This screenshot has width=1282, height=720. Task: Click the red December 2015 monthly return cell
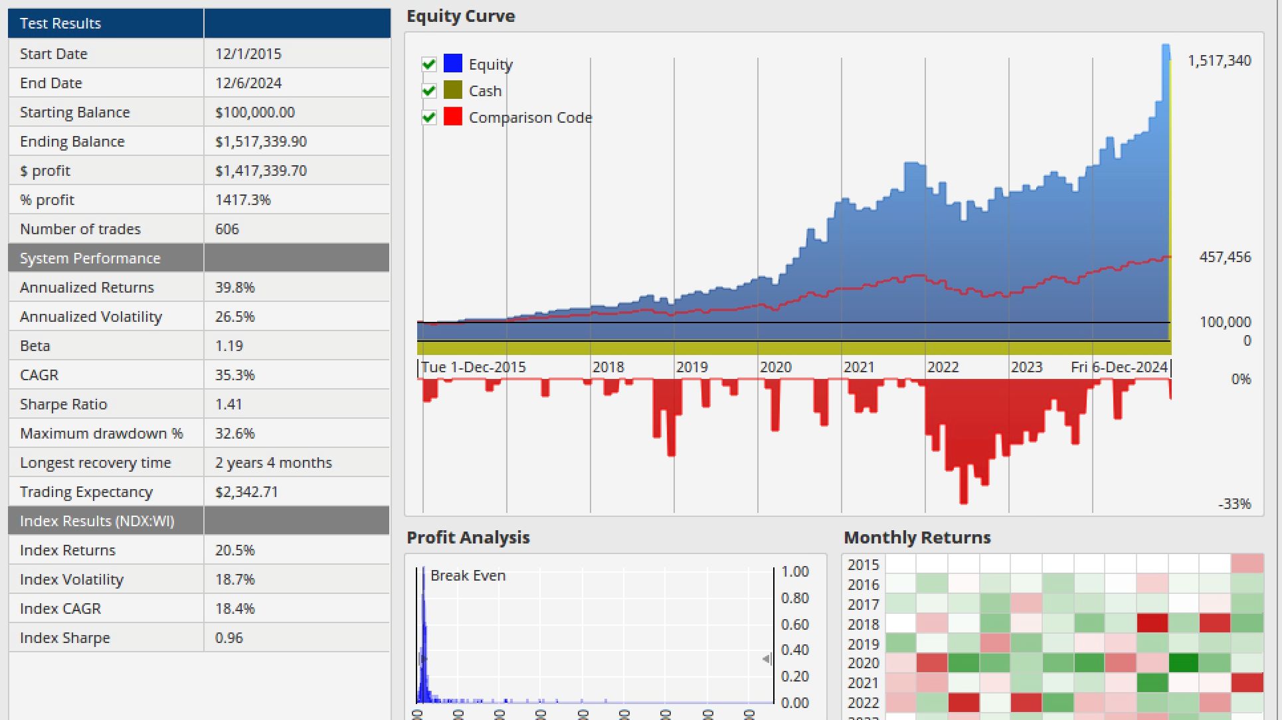(x=1247, y=564)
